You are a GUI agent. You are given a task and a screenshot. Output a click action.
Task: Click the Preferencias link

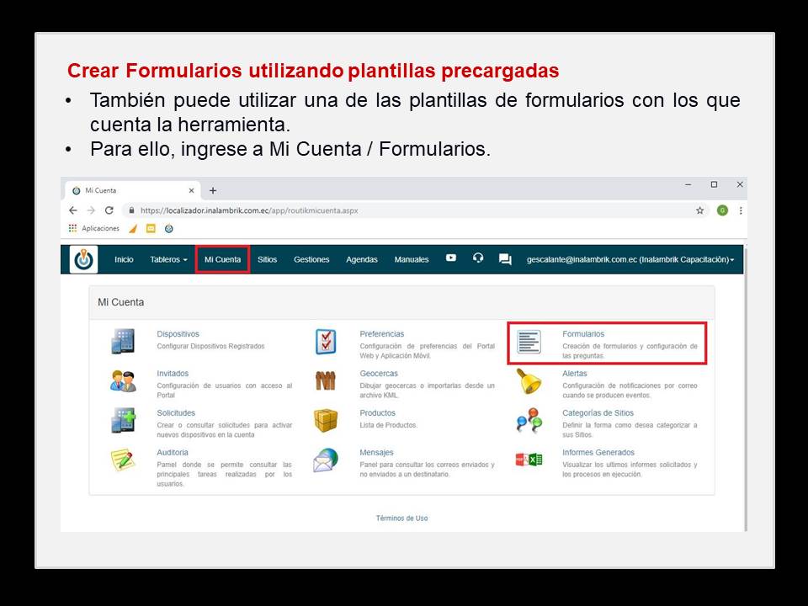click(x=382, y=334)
